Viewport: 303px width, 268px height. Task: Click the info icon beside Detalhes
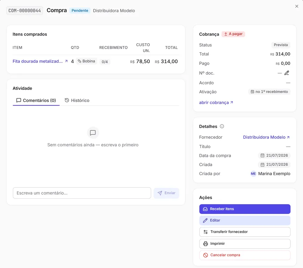coord(222,126)
